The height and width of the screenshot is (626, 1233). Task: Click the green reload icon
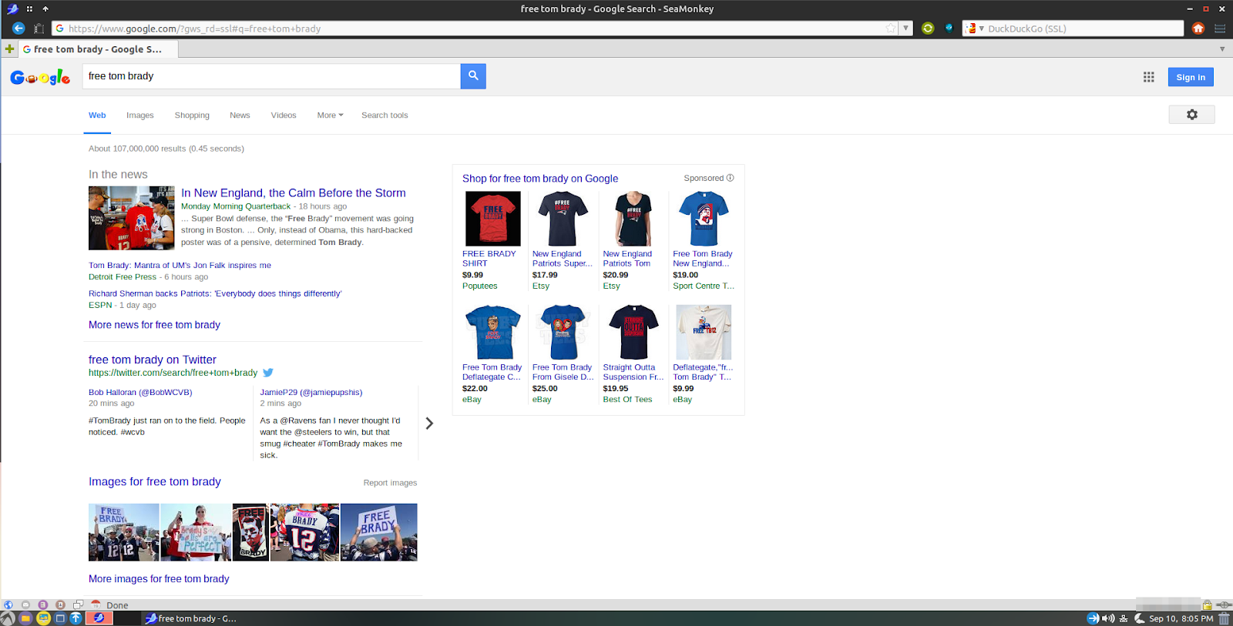tap(928, 28)
